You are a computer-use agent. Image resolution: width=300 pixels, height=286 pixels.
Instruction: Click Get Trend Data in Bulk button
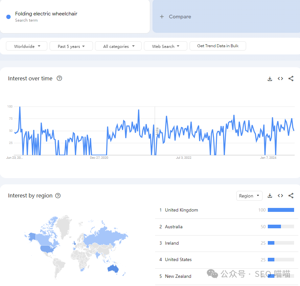coord(218,46)
